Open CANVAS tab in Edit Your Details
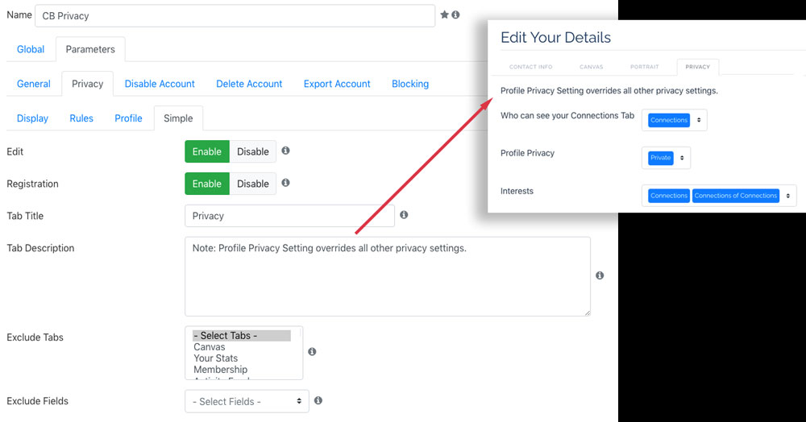This screenshot has width=806, height=422. [591, 67]
